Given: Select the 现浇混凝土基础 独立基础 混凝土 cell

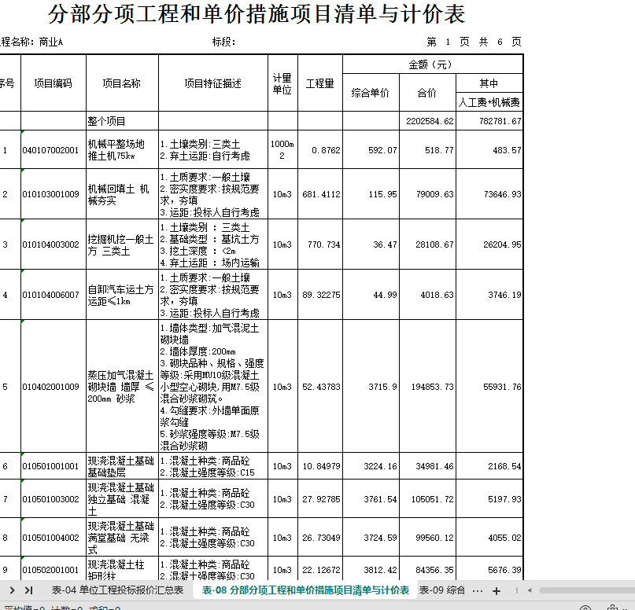Looking at the screenshot, I should click(122, 498).
